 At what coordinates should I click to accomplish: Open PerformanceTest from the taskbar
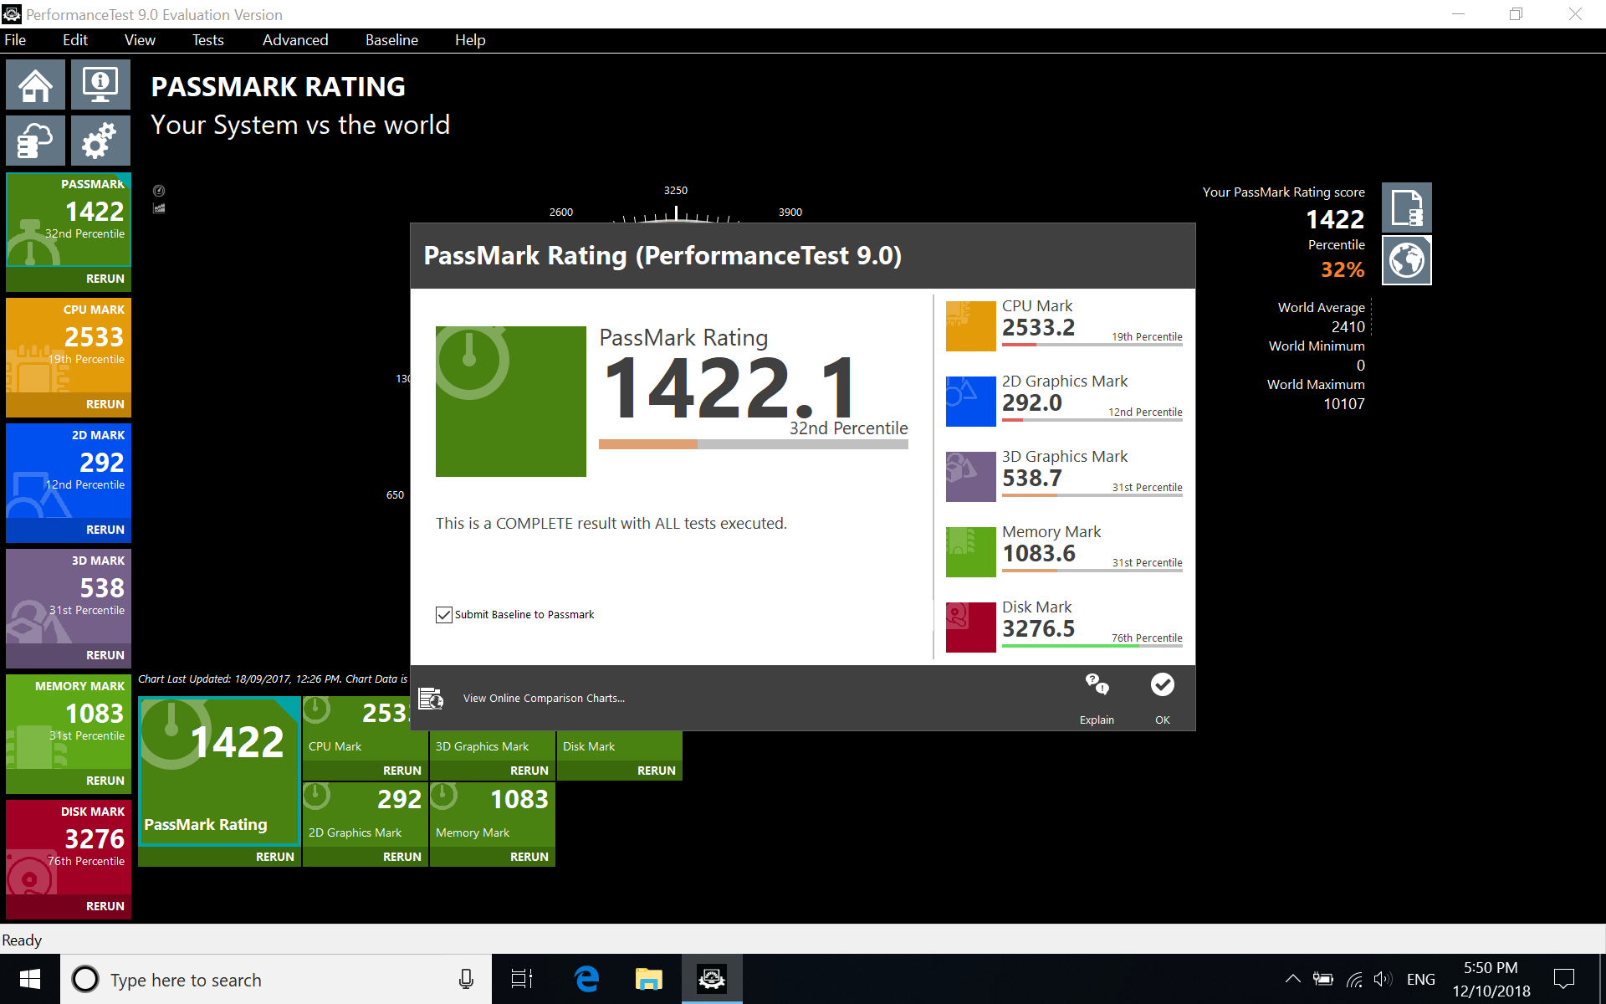tap(712, 979)
